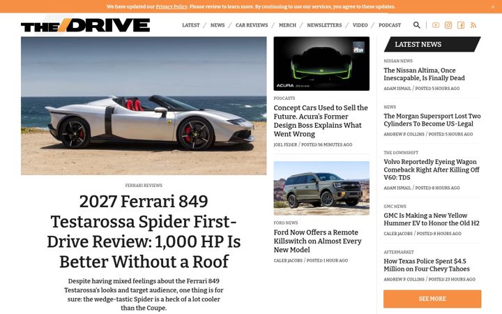Open the Ford News category label
Image resolution: width=502 pixels, height=314 pixels.
286,223
